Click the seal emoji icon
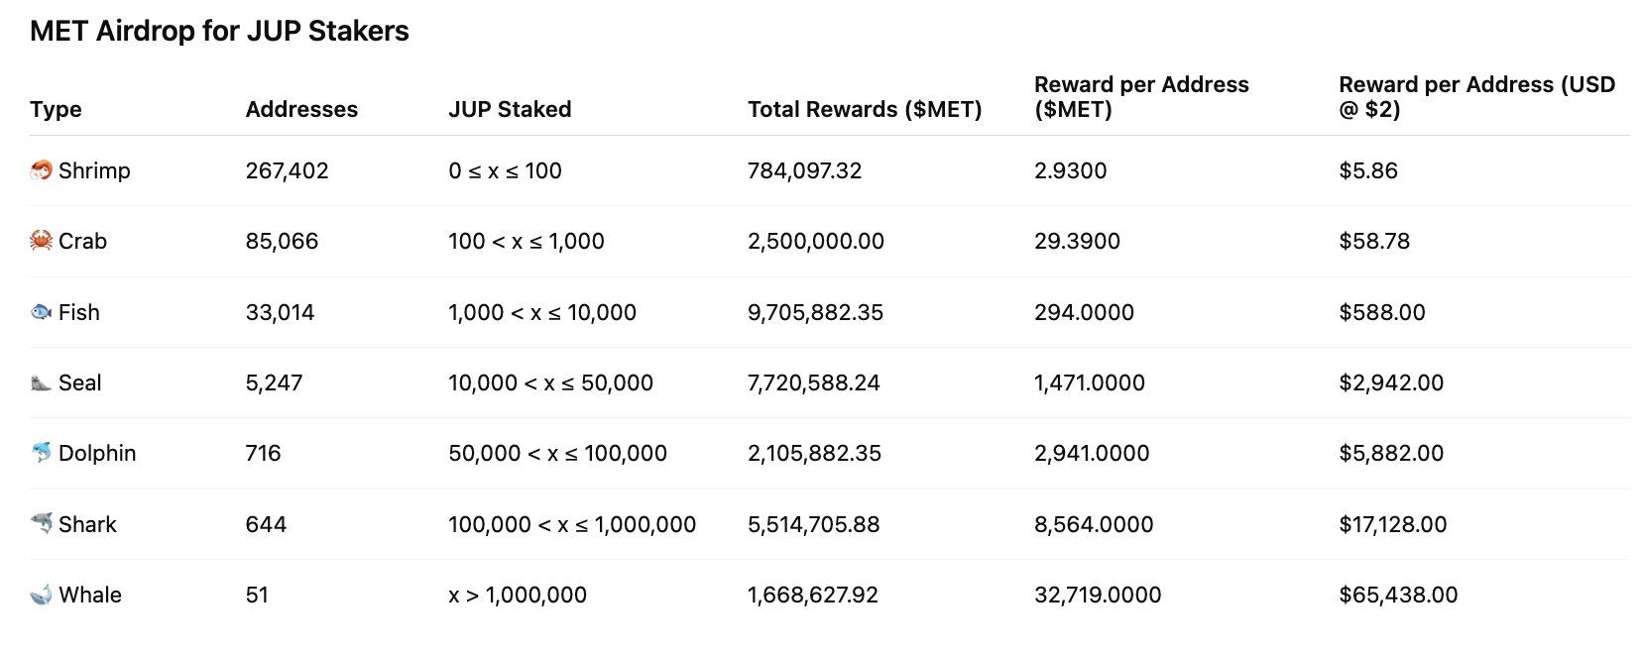 (41, 382)
